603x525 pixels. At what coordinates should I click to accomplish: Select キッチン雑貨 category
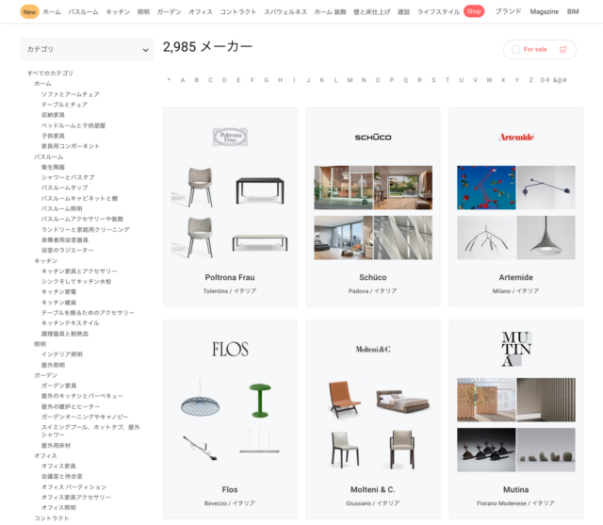click(x=58, y=303)
